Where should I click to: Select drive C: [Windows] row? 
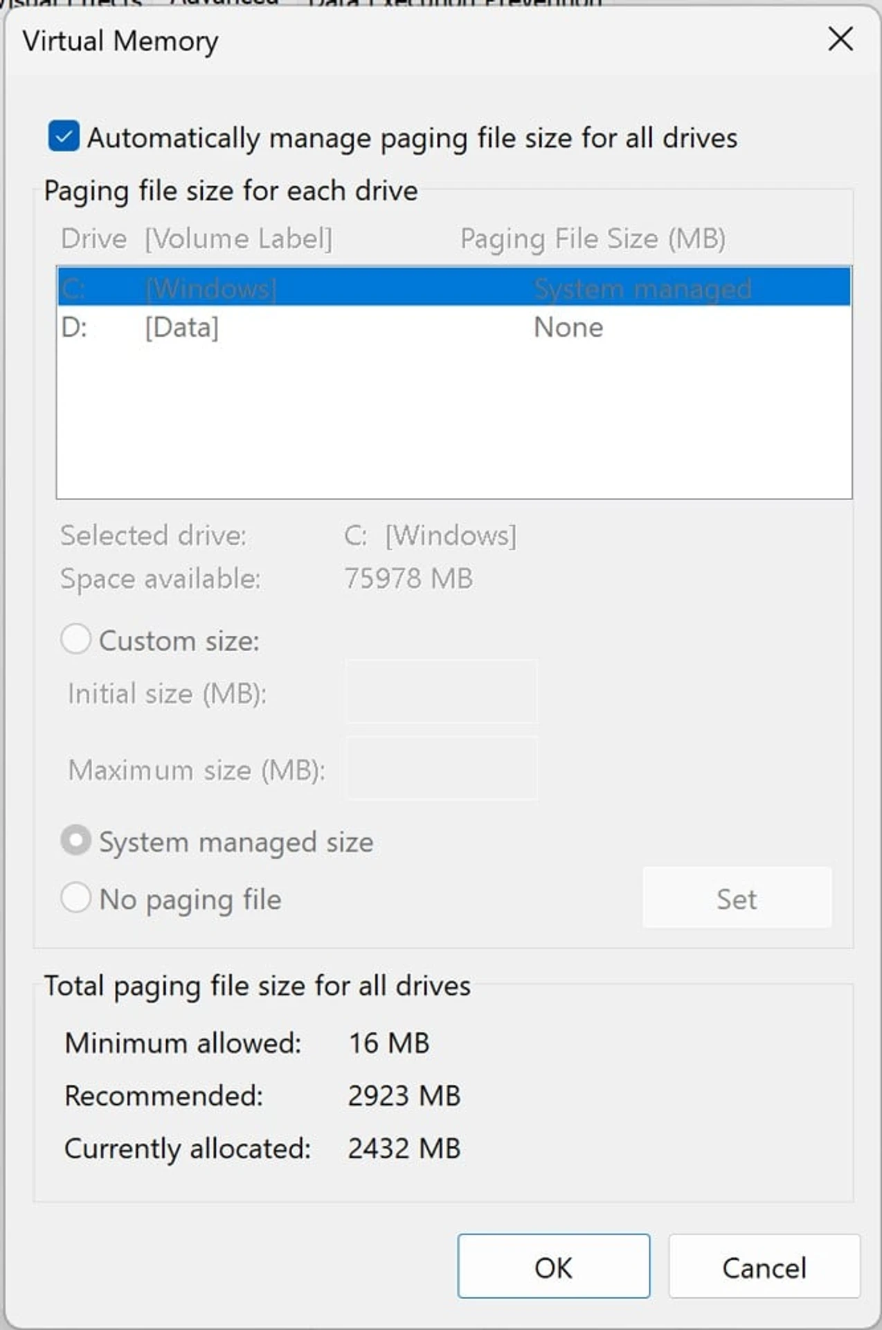click(x=454, y=287)
